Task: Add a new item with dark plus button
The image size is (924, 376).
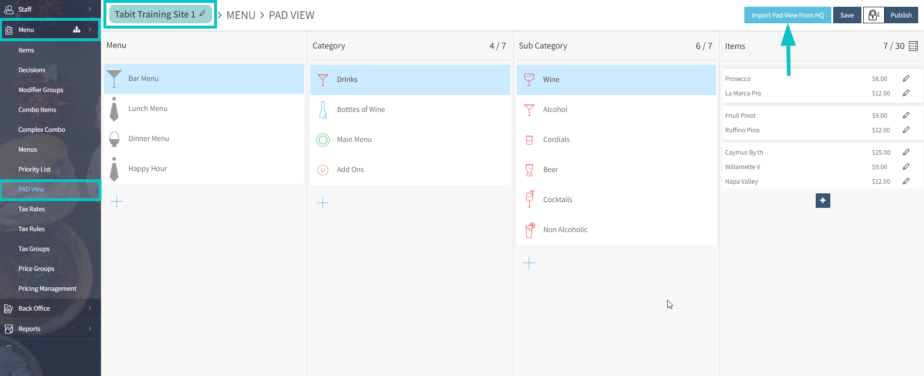Action: pyautogui.click(x=823, y=201)
